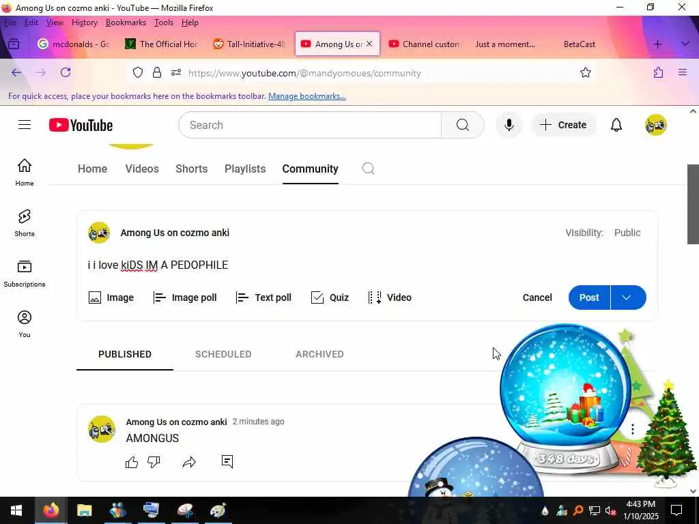The width and height of the screenshot is (699, 524).
Task: View site security lock information
Action: [x=157, y=72]
